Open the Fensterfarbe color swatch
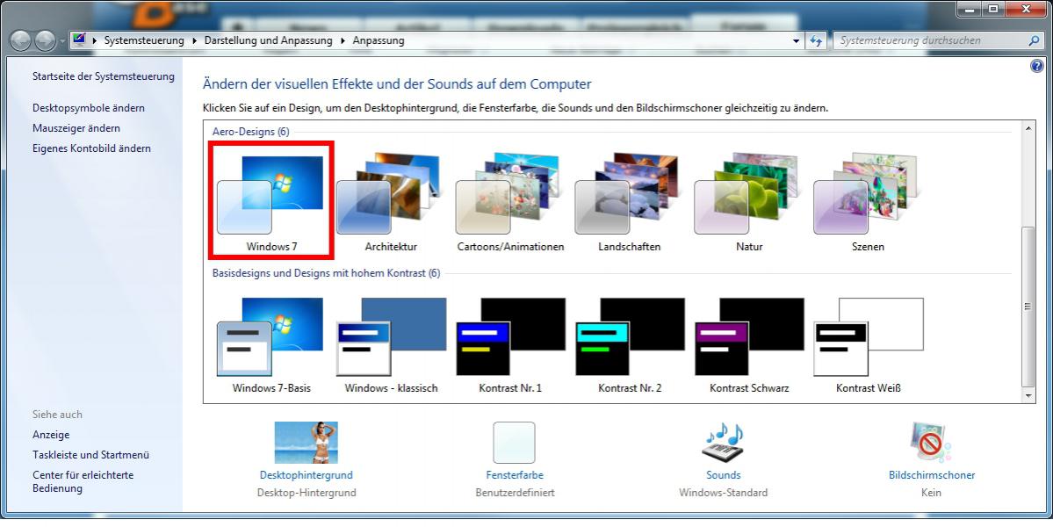The height and width of the screenshot is (527, 1053). click(515, 443)
